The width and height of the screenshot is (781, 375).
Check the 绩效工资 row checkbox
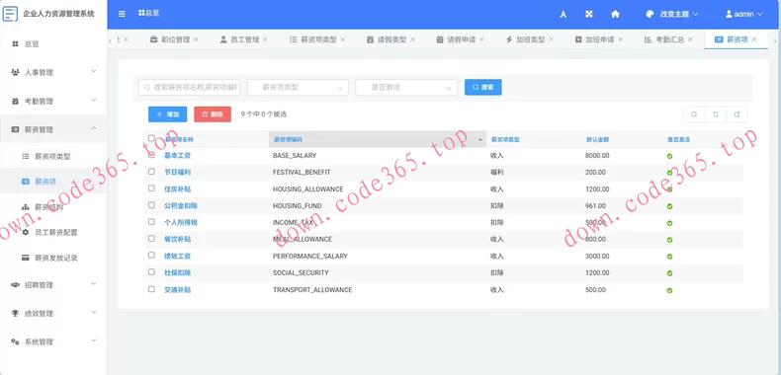151,256
